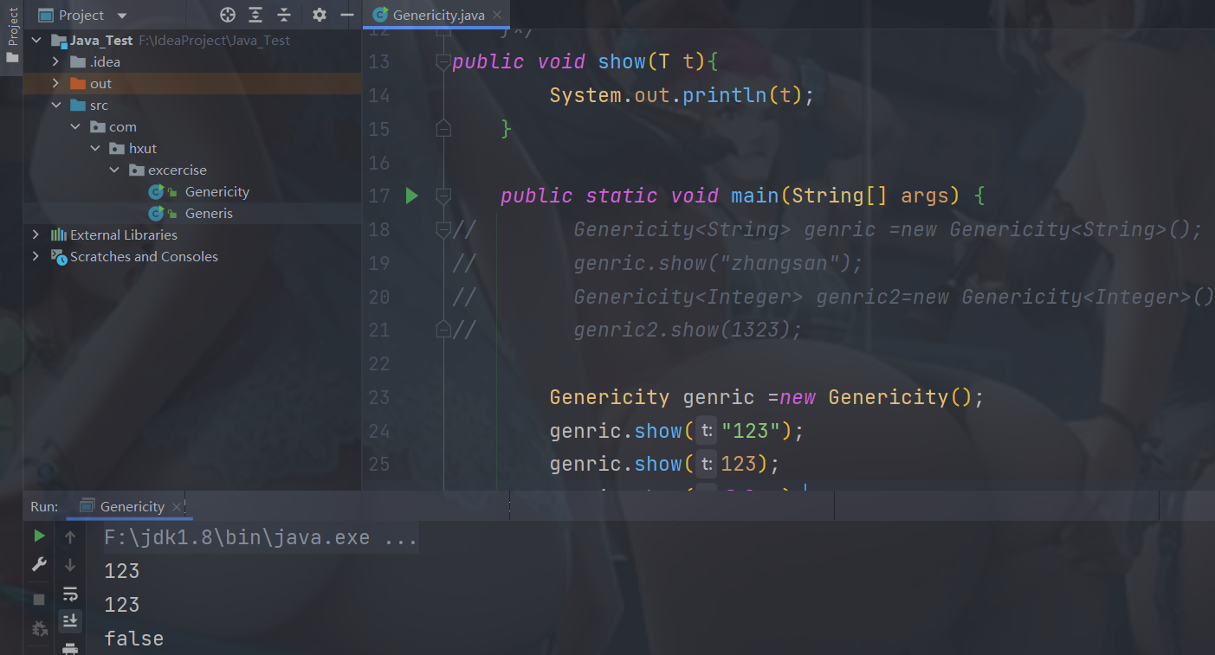1215x655 pixels.
Task: Click the Collapse All icon in Project toolbar
Action: [x=284, y=15]
